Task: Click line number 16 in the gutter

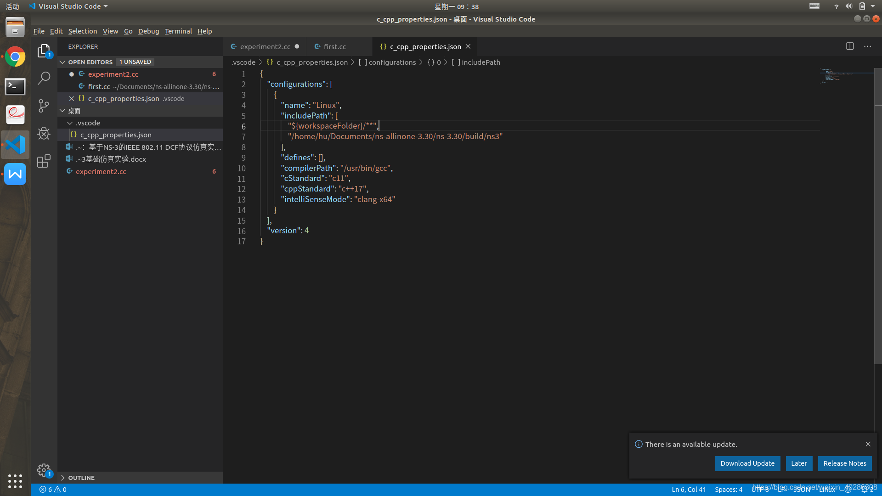Action: pos(241,231)
